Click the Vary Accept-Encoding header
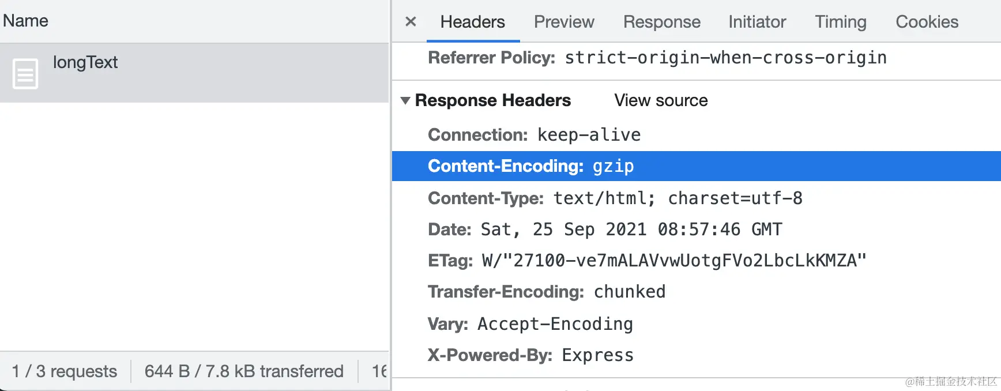The image size is (1001, 391). [x=530, y=324]
